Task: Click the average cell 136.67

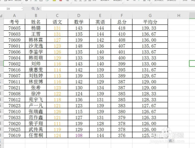Action: 150,34
